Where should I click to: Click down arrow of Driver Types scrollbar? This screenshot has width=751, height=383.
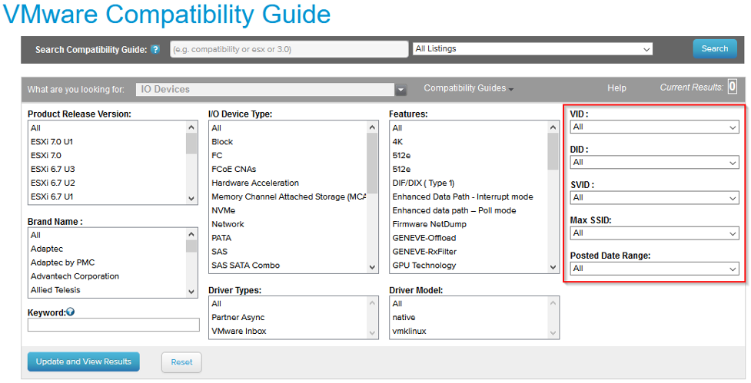pos(372,333)
